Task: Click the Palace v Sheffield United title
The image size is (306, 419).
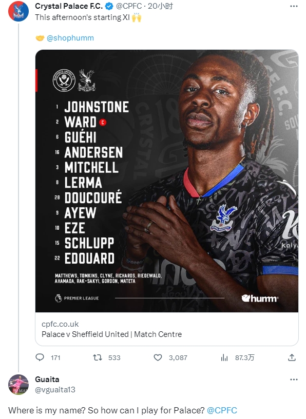Action: coord(111,334)
